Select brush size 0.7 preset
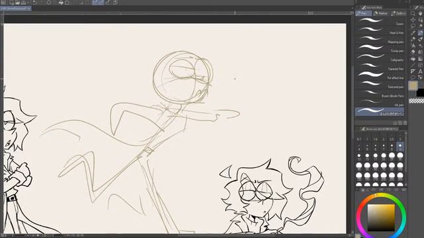Viewport: 424px width, 238px height. [x=359, y=138]
